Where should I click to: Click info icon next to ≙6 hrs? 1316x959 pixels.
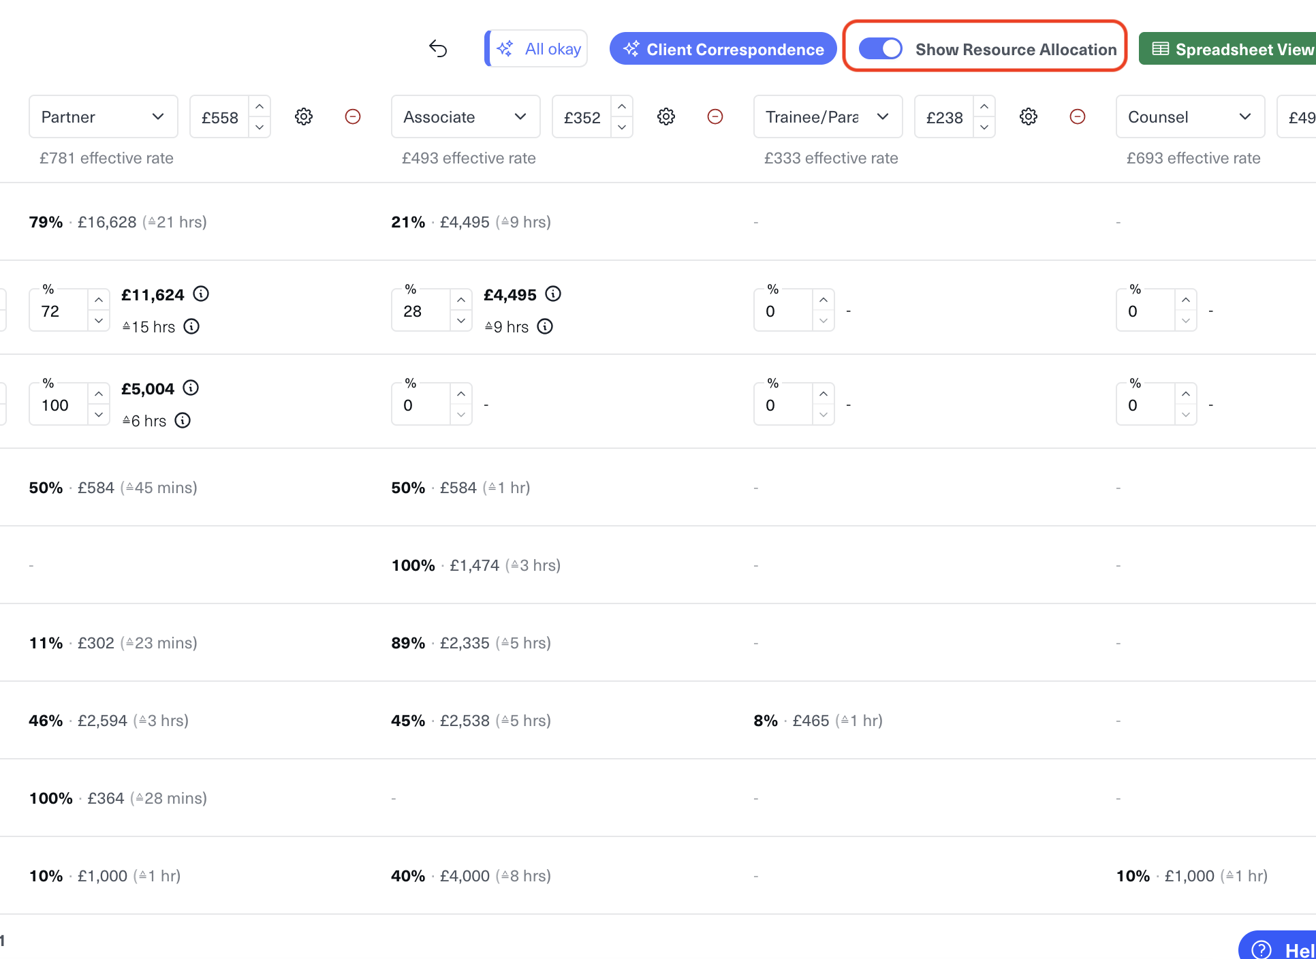click(183, 420)
